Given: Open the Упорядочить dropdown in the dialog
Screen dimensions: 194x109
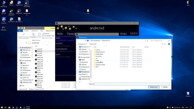Looking at the screenshot, I should click(x=82, y=44).
